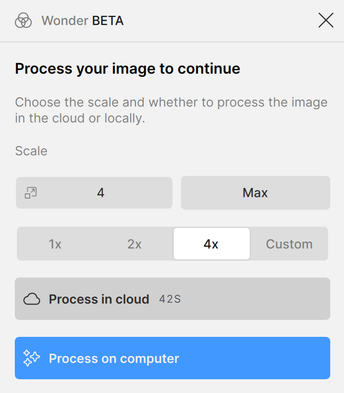Image resolution: width=344 pixels, height=393 pixels.
Task: Click the sparkle stars icon
Action: [x=32, y=359]
